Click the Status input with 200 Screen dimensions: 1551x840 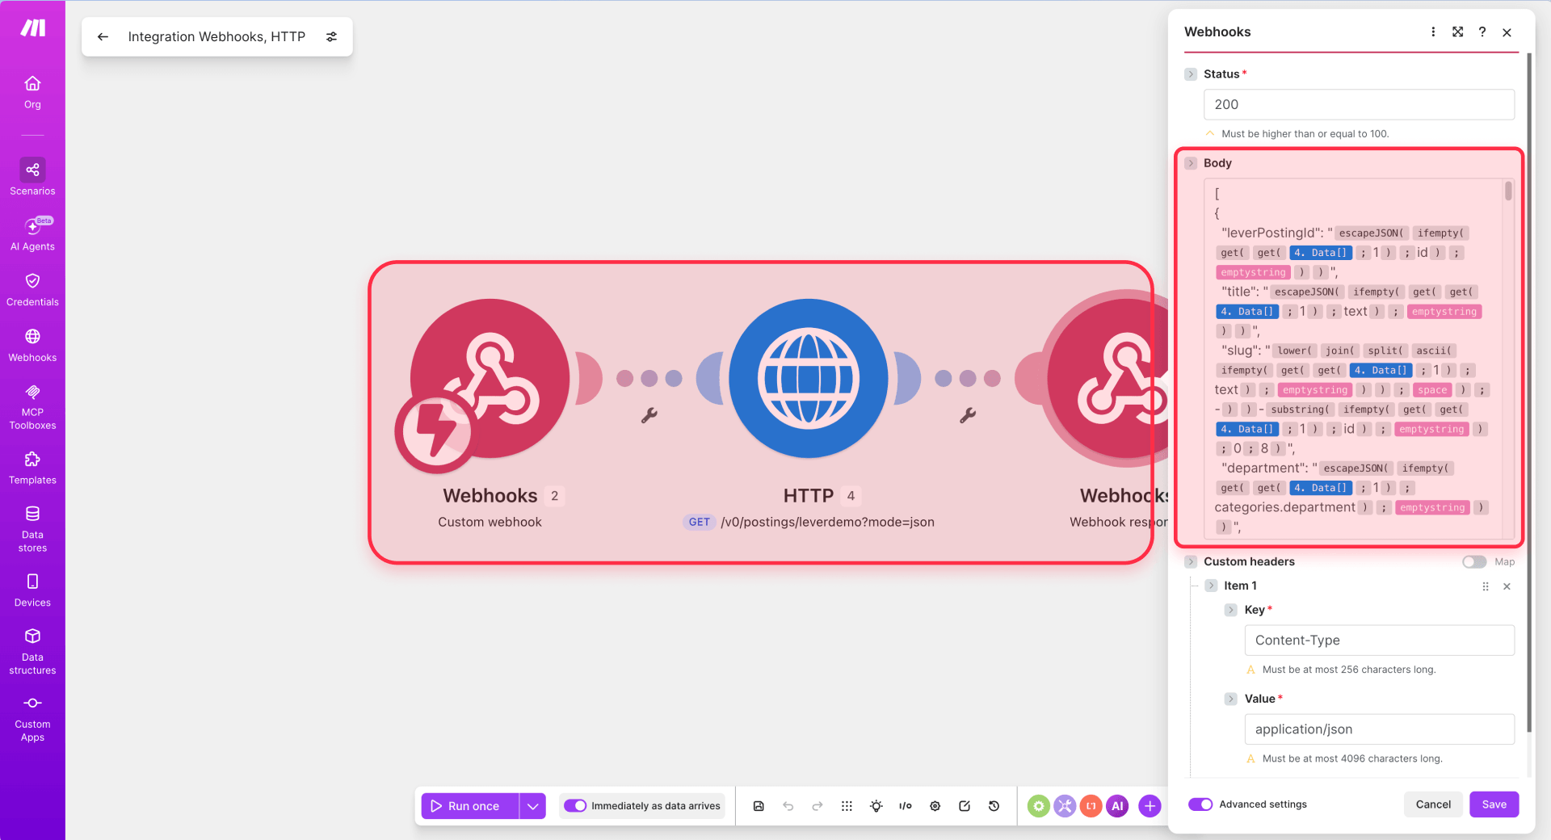[1359, 104]
